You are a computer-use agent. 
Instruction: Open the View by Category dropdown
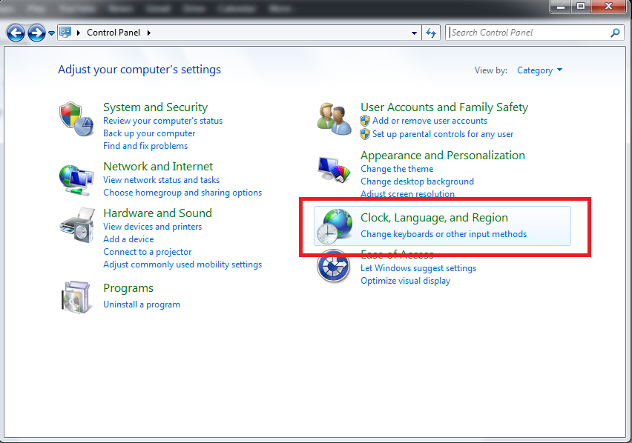tap(539, 70)
